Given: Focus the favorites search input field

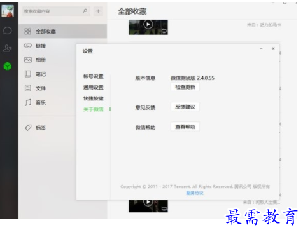Looking at the screenshot, I should tap(56, 11).
